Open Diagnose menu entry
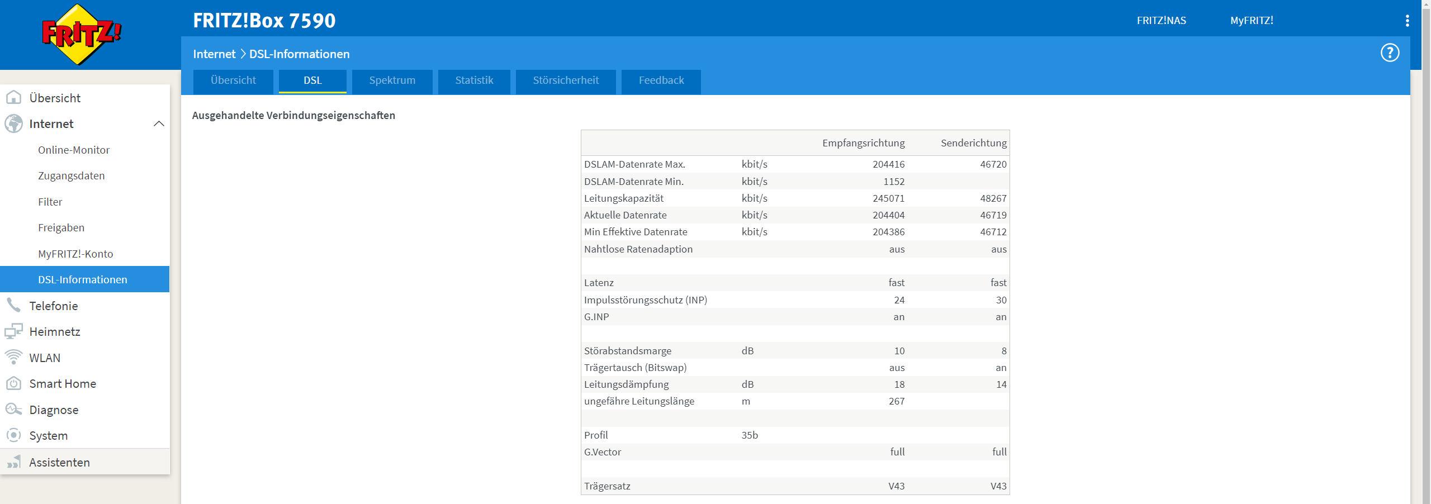 (54, 410)
